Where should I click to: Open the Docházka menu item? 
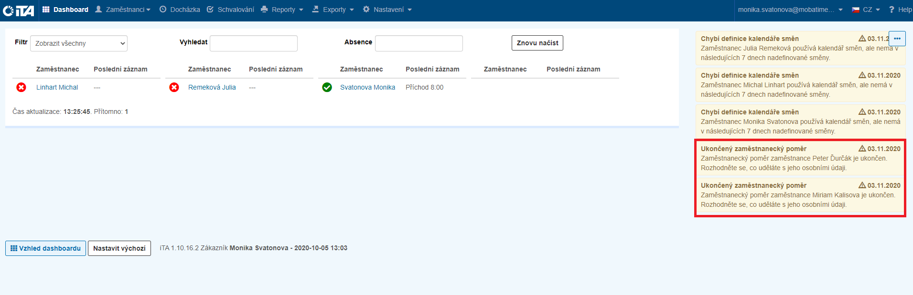point(180,10)
